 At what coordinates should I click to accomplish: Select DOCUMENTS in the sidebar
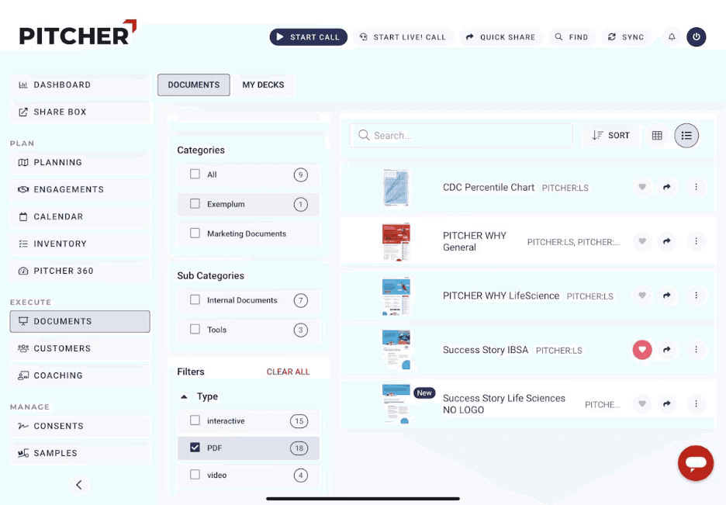pyautogui.click(x=80, y=321)
